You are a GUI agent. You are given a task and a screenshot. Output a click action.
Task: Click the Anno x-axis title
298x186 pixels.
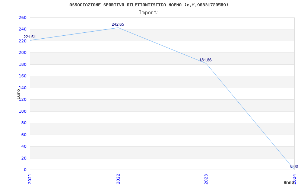pyautogui.click(x=289, y=182)
